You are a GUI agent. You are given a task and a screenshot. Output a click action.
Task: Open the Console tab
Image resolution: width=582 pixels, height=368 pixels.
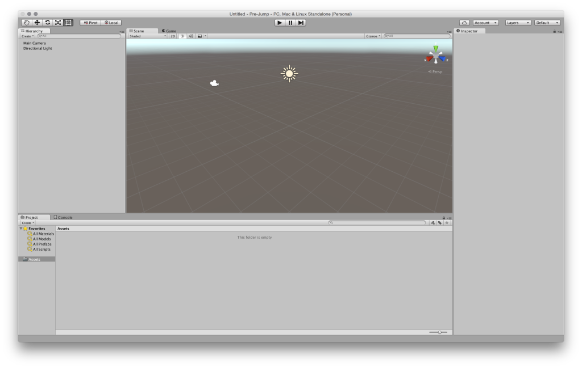64,217
